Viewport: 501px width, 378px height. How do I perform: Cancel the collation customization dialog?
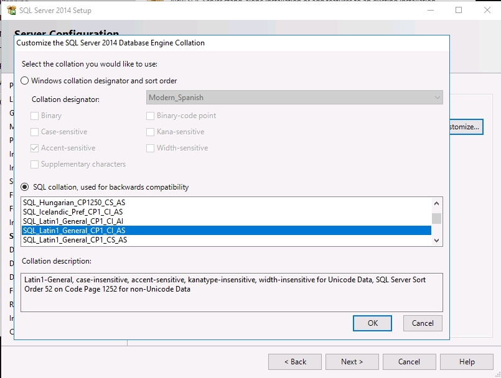click(x=423, y=323)
